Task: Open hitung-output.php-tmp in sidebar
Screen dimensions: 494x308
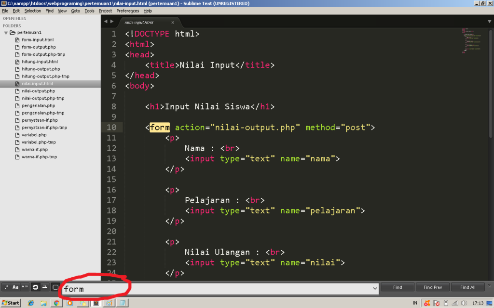Action: pyautogui.click(x=45, y=76)
